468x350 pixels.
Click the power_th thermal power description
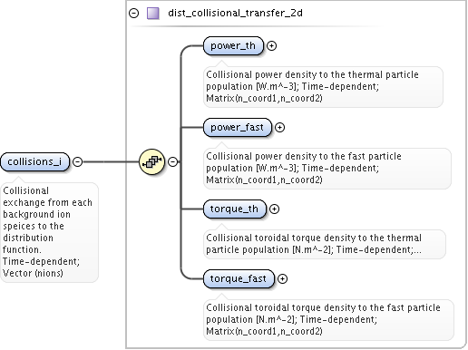[x=313, y=86]
